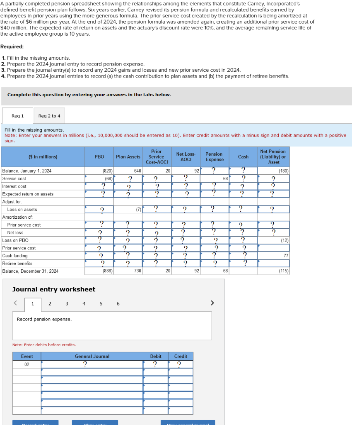The width and height of the screenshot is (352, 425).
Task: Click first row Credit field in journal
Action: 180,364
